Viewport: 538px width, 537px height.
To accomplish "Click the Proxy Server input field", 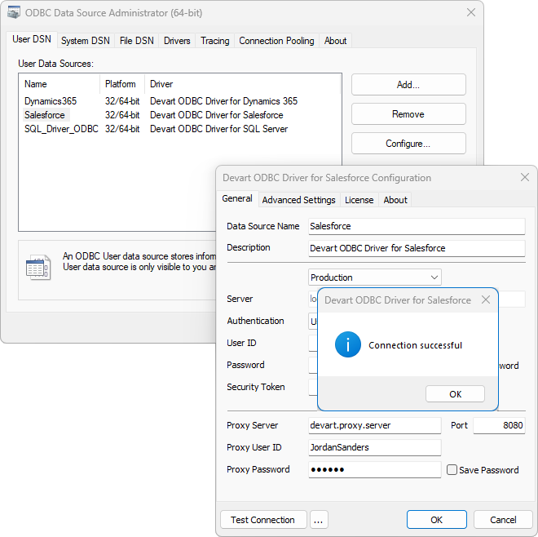I will point(374,425).
